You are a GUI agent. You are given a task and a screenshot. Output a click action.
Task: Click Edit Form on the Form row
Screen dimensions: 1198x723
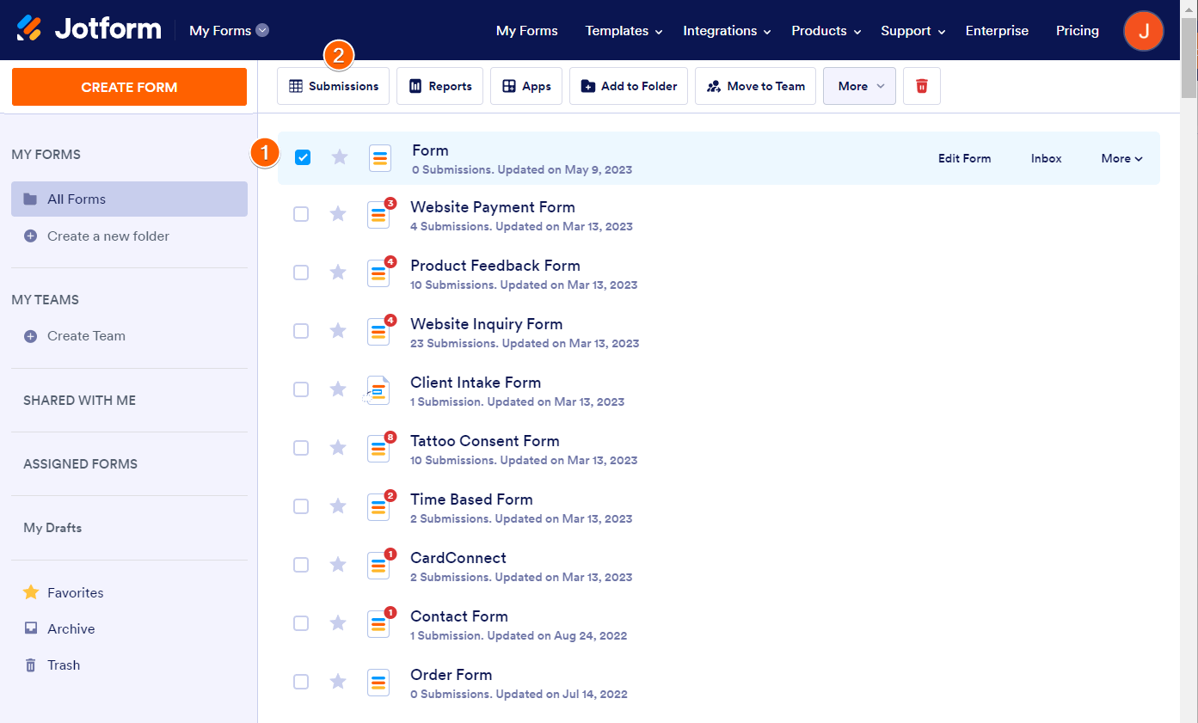click(x=964, y=158)
